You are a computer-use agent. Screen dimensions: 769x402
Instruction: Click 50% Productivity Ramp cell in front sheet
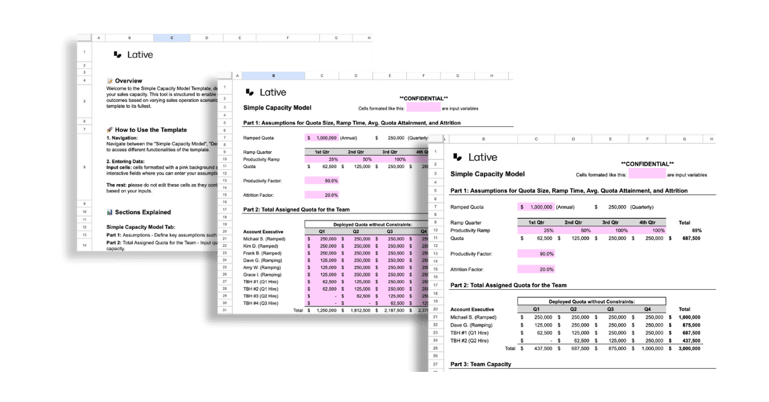tap(572, 230)
